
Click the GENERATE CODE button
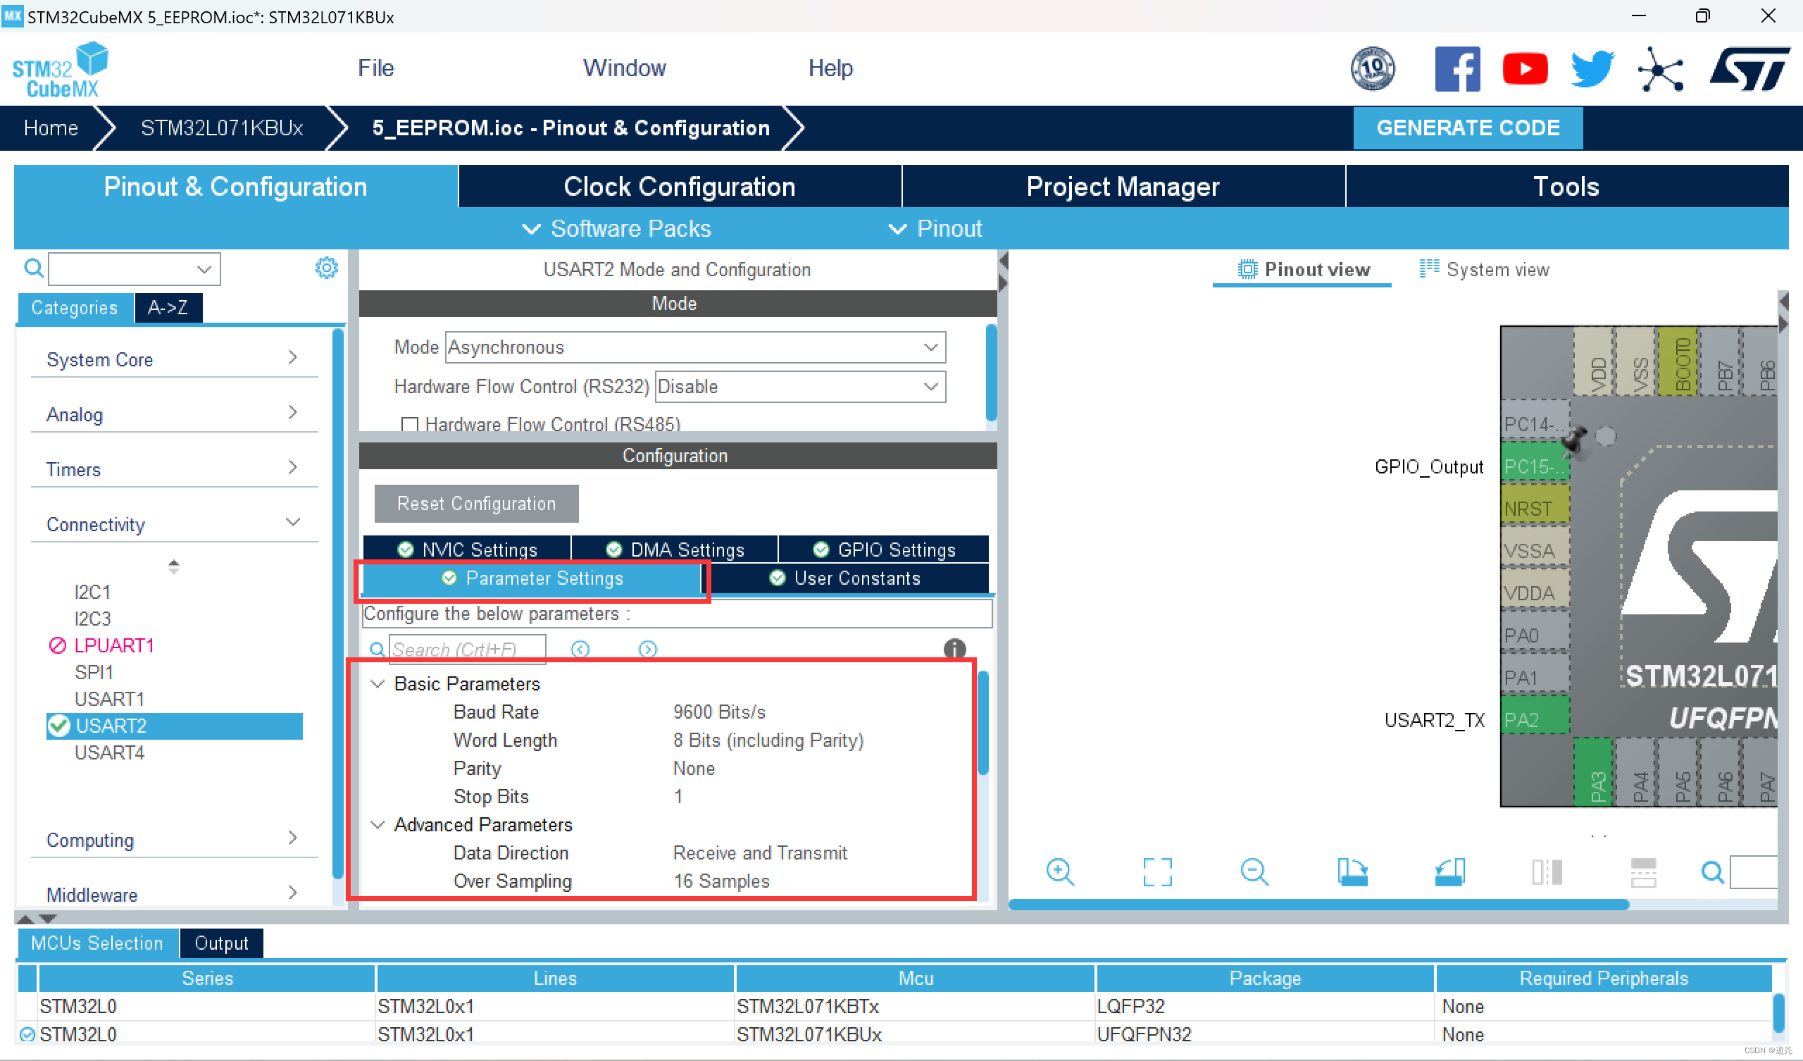(x=1468, y=128)
